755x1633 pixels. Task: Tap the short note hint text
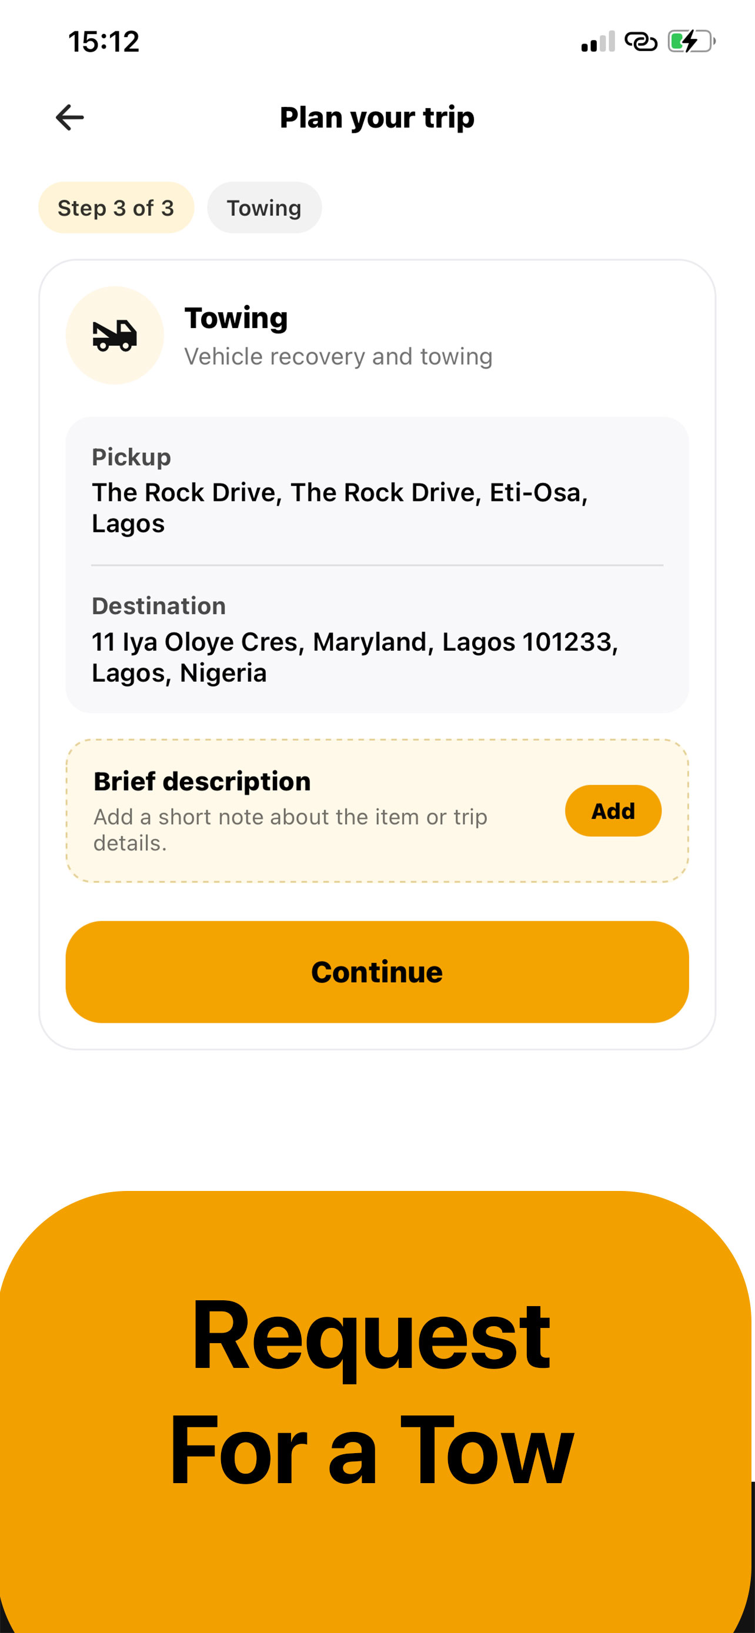click(x=290, y=830)
